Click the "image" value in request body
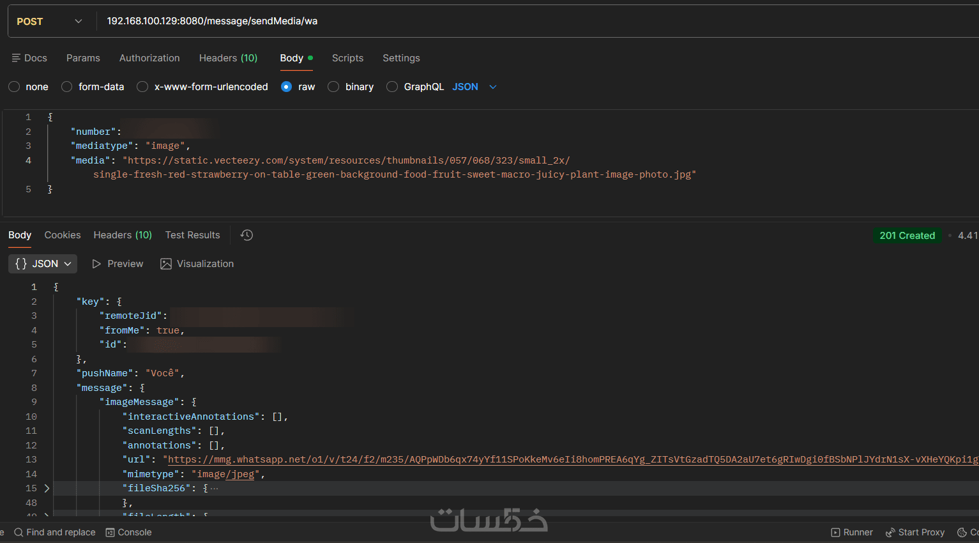The width and height of the screenshot is (979, 543). [165, 146]
